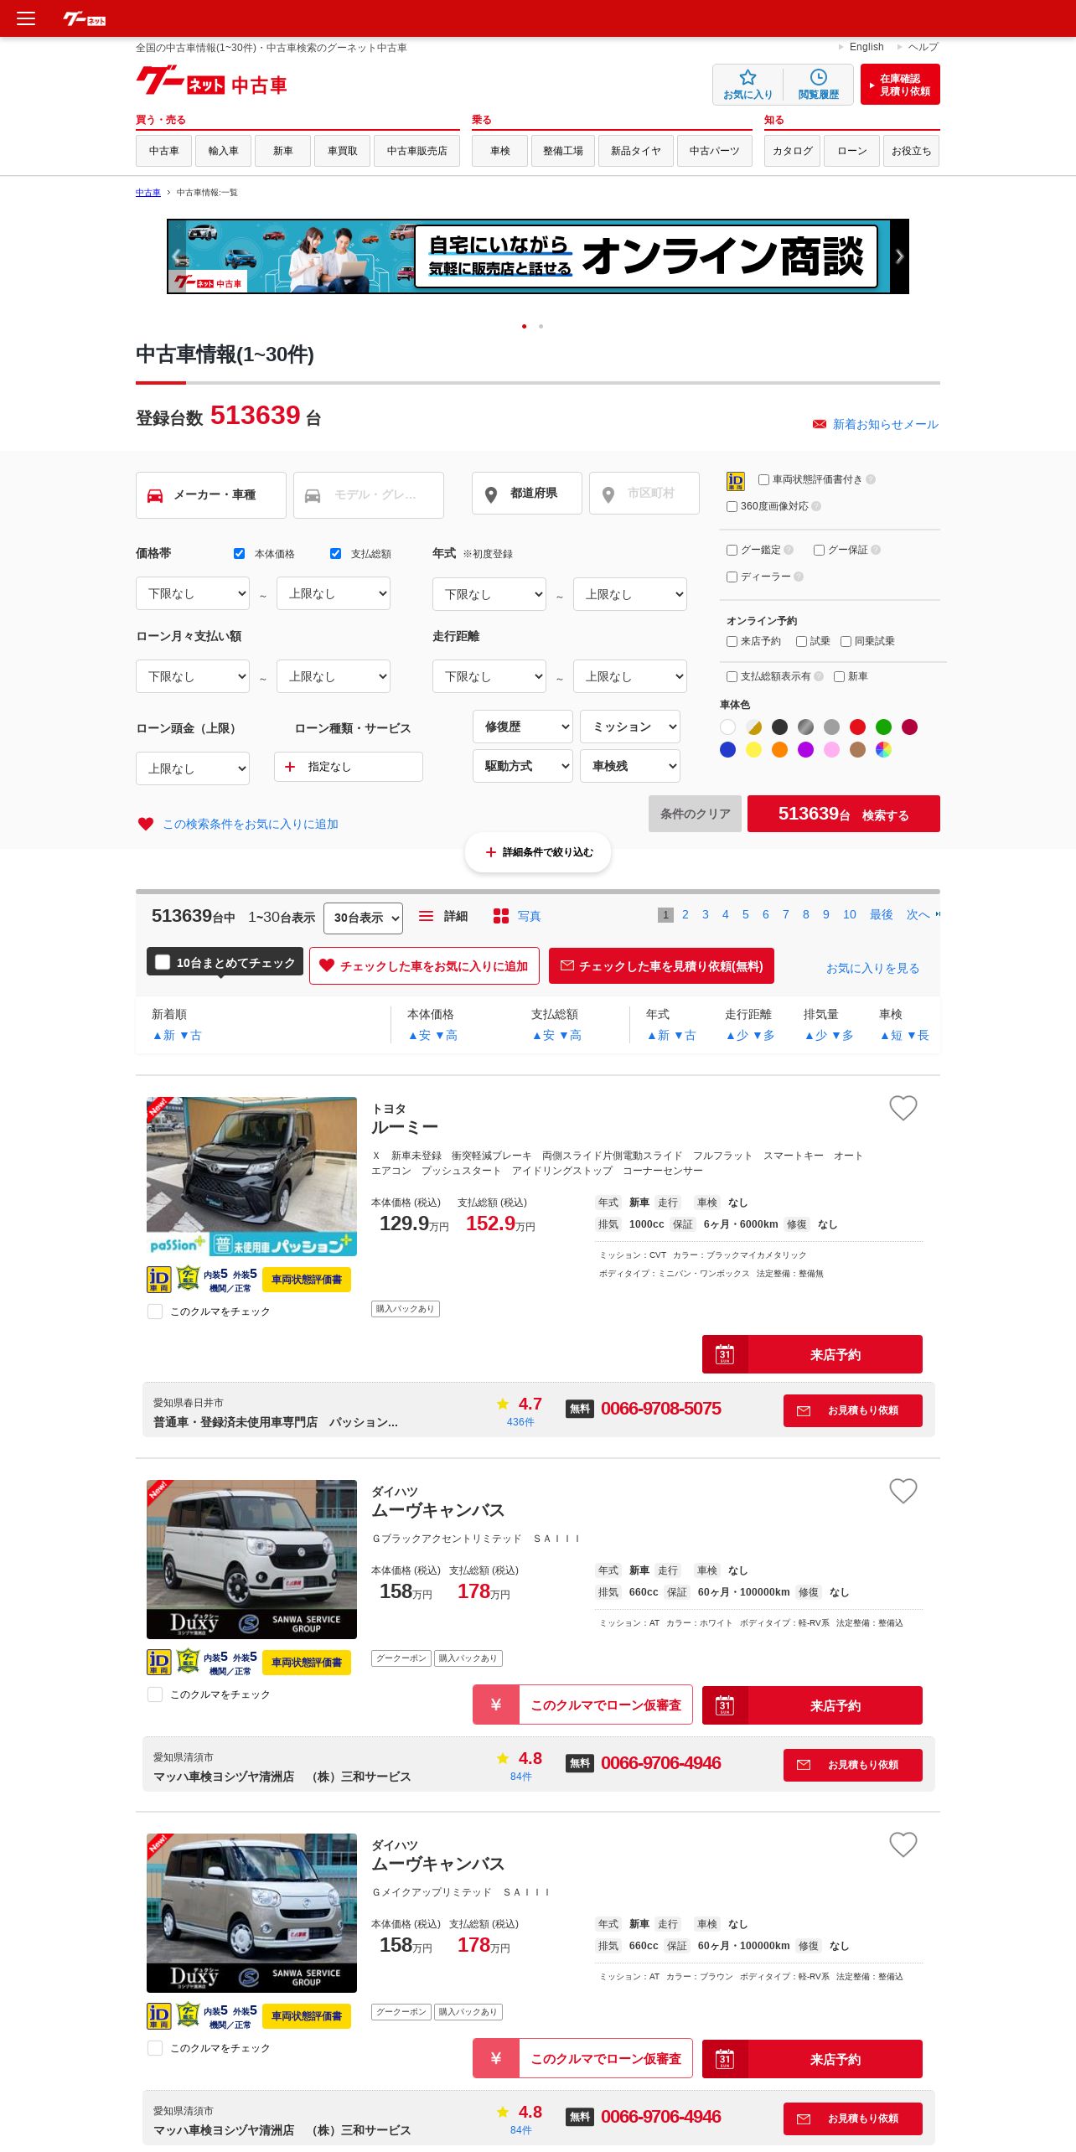Enable 360度画像対応 checkbox
The height and width of the screenshot is (2152, 1076).
(732, 506)
